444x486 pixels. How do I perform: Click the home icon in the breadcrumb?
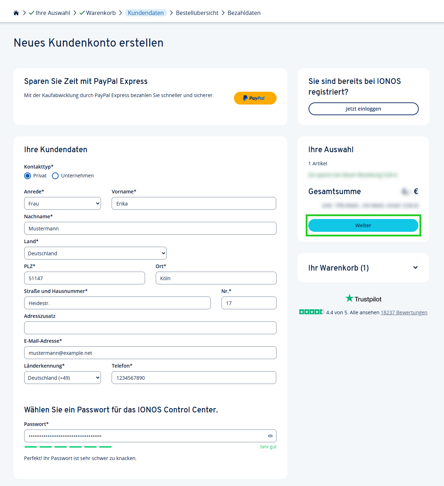click(x=16, y=12)
